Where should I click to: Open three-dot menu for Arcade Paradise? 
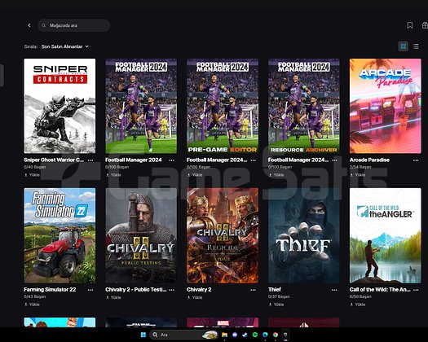(416, 160)
